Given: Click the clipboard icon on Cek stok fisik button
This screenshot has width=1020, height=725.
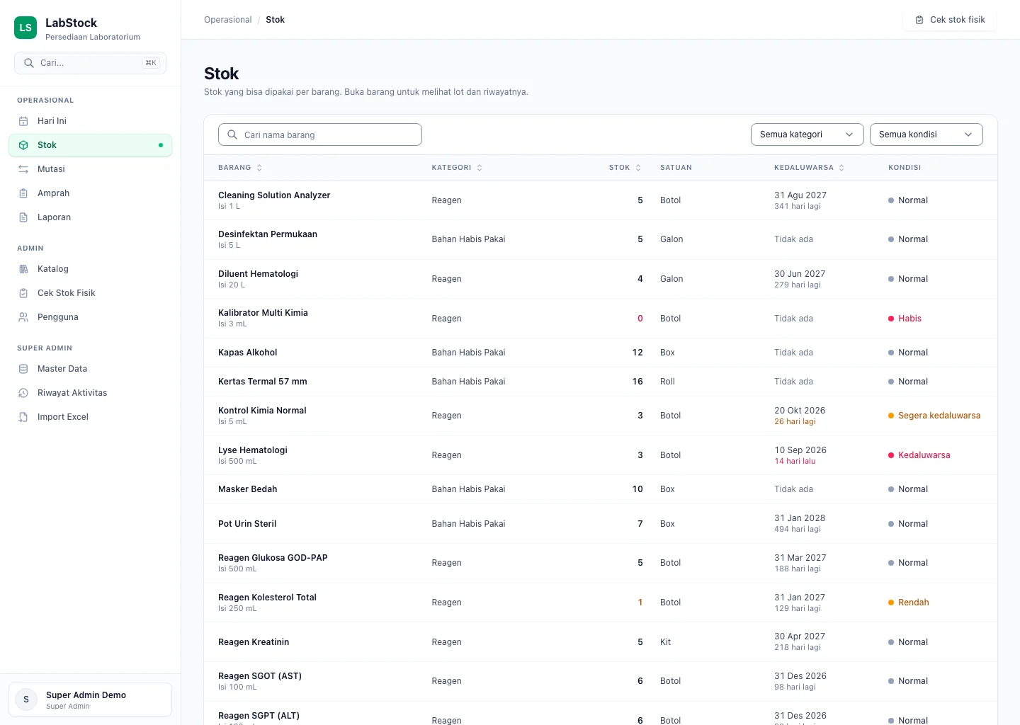Looking at the screenshot, I should [919, 20].
